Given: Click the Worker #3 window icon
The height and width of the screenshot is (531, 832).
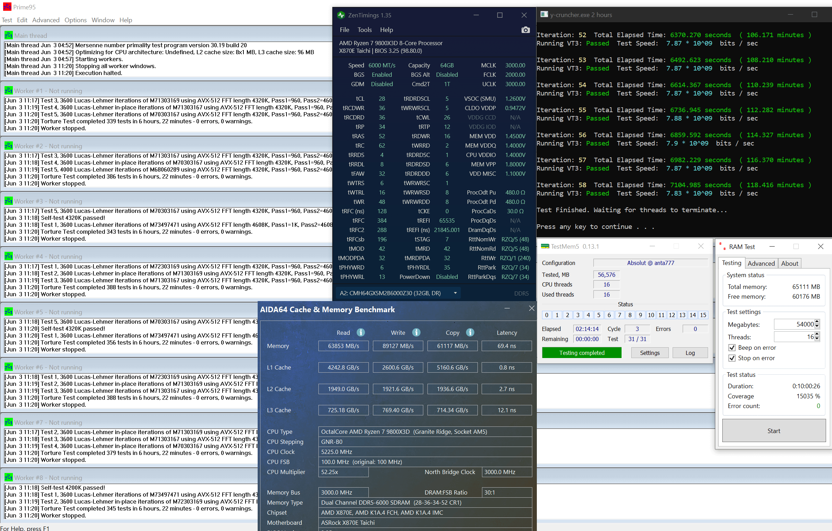Looking at the screenshot, I should click(8, 201).
